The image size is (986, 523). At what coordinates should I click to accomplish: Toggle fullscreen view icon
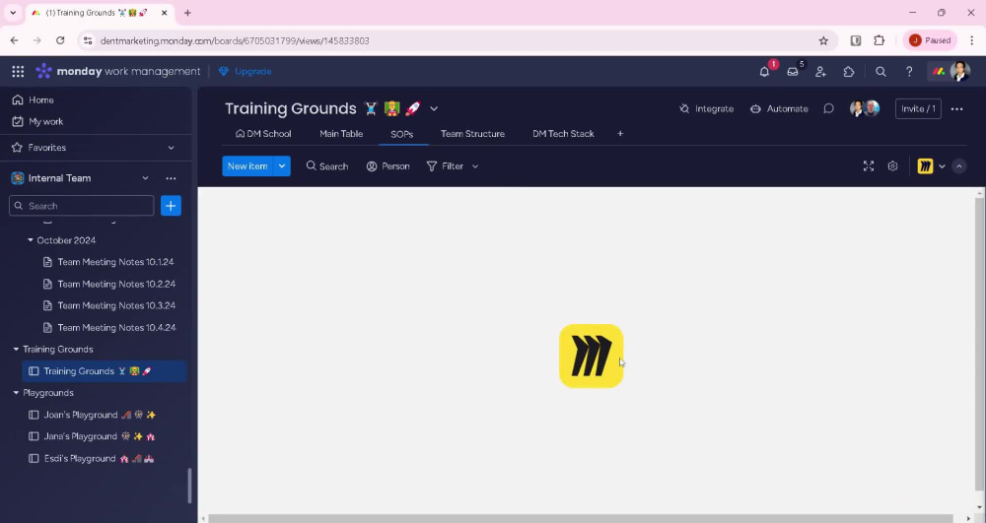tap(869, 166)
